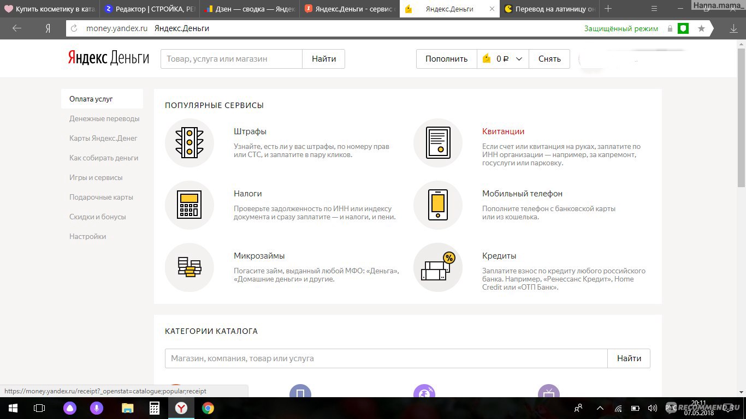
Task: Click the battery icon in system tray
Action: pos(635,408)
